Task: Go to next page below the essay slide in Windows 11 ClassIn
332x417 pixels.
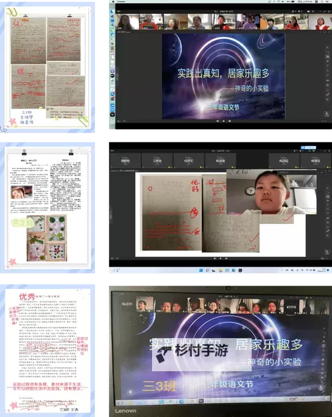Action: coord(226,259)
